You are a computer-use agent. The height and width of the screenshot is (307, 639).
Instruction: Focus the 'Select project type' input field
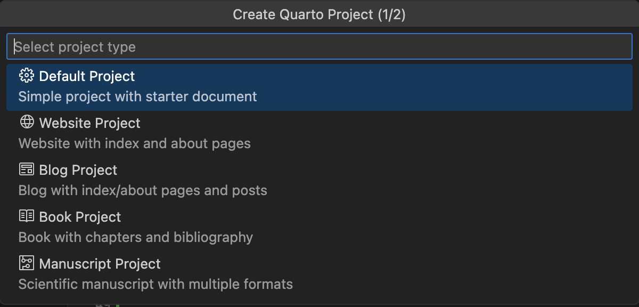point(319,47)
